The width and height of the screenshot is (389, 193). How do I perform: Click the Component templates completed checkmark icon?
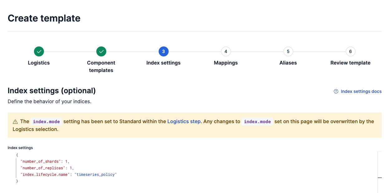coord(101,51)
